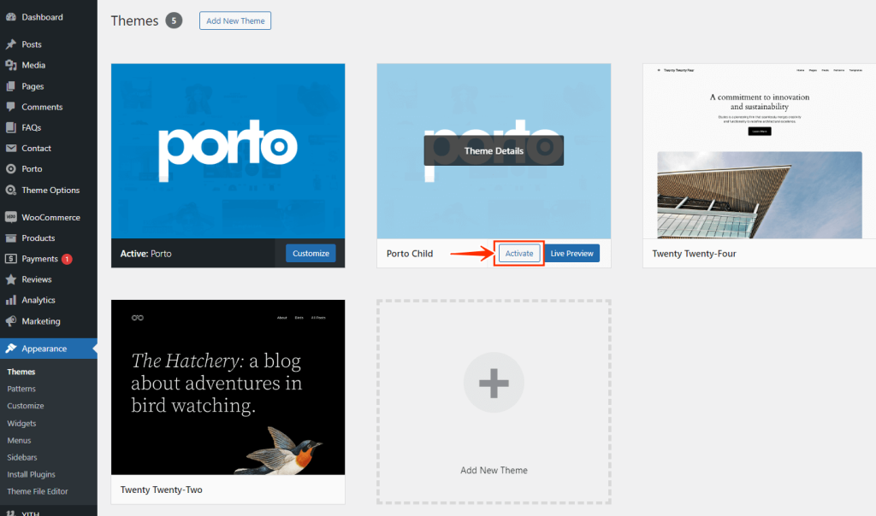Select the Appearance menu item
The width and height of the screenshot is (876, 516).
pyautogui.click(x=49, y=349)
